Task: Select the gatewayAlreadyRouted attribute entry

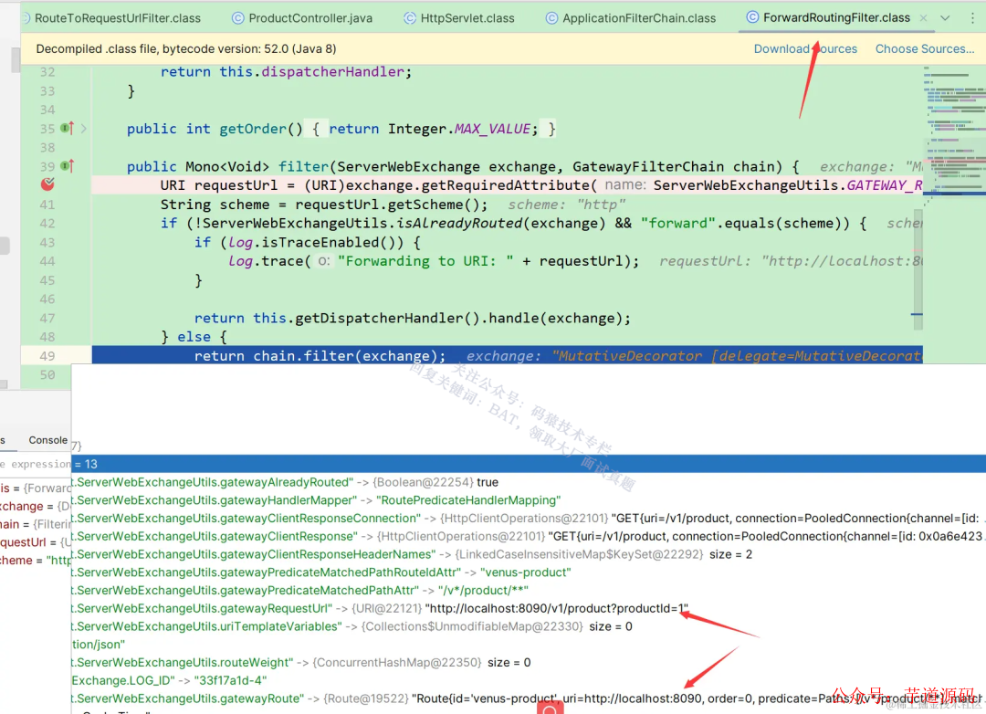Action: click(286, 482)
